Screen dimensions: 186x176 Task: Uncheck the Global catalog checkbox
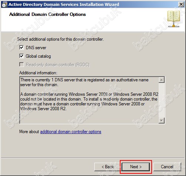21,56
